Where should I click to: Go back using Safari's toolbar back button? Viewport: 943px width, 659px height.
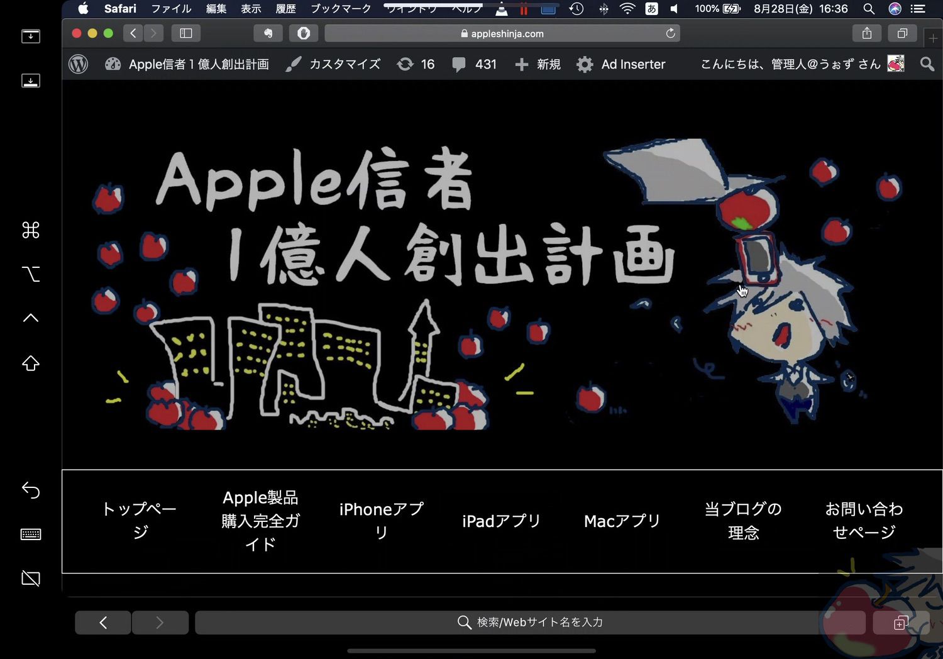133,33
